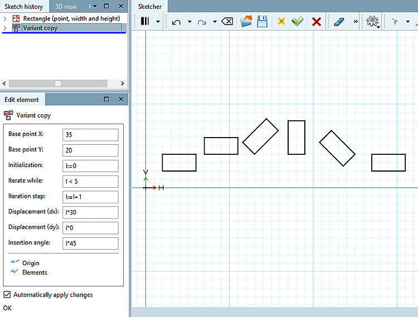
Task: Click the Base point X field
Action: pyautogui.click(x=90, y=135)
